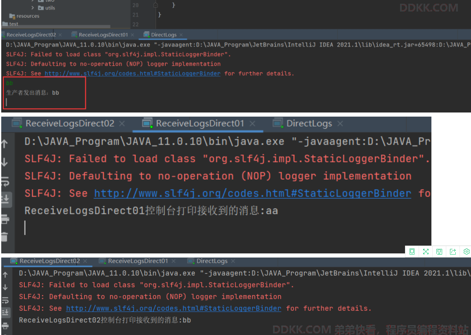471x335 pixels.
Task: Click 'ReceiveLogsDirect02控制台打印接收到的消息:bb' output line
Action: [x=105, y=320]
